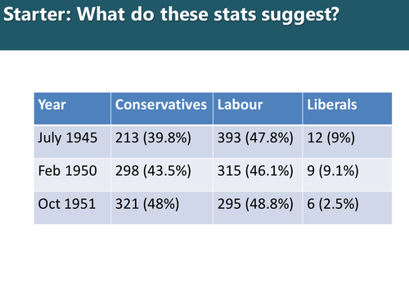Select the Conservatives column header
The image size is (409, 307).
tap(162, 109)
